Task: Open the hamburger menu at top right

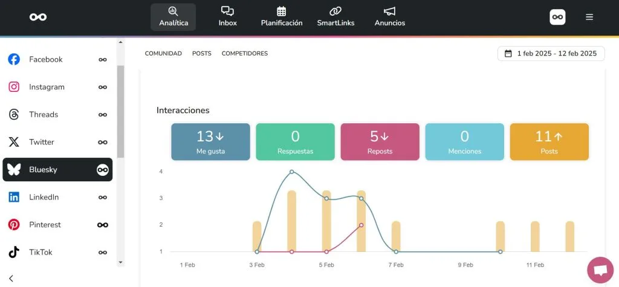Action: (x=589, y=17)
